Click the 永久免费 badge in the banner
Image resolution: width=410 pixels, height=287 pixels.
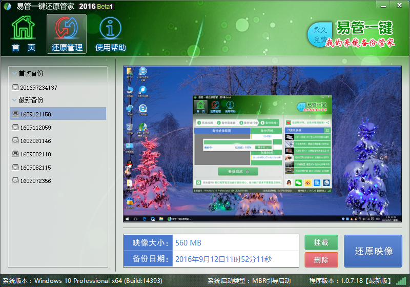pos(319,35)
